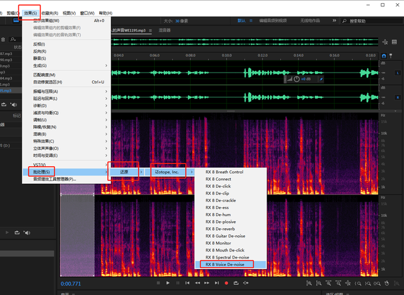The image size is (404, 295).
Task: Click the zoom navigator icon beside overview waveform
Action: [384, 41]
